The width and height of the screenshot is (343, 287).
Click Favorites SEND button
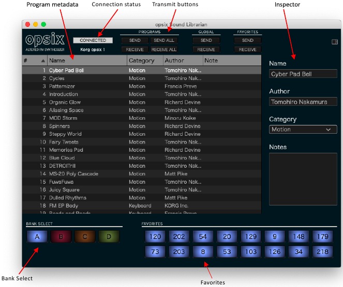pyautogui.click(x=248, y=40)
